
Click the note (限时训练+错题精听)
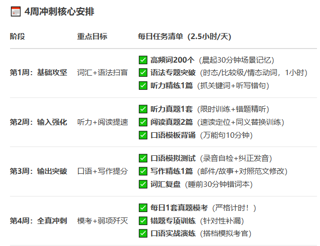tap(233, 109)
